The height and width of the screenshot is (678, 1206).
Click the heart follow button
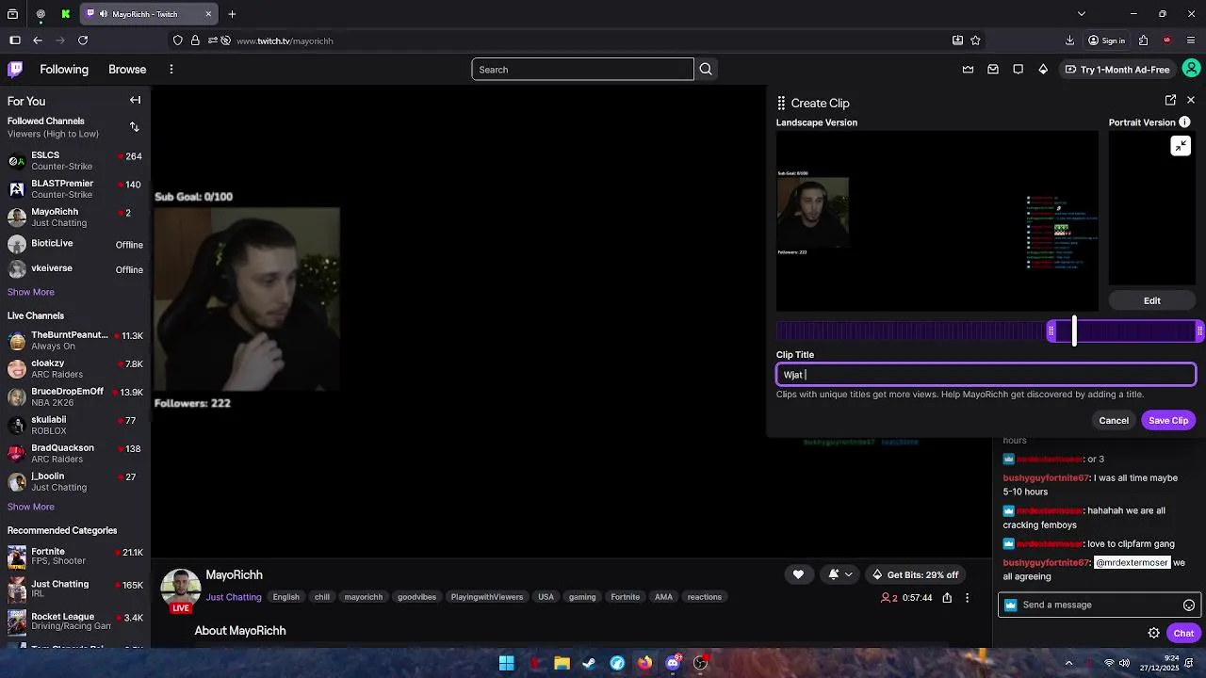coord(798,574)
